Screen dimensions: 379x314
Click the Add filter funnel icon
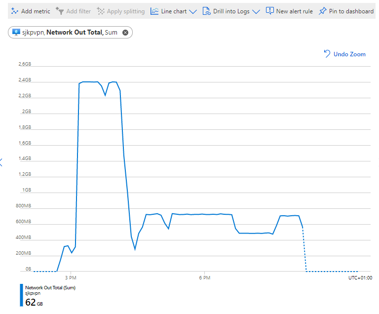60,11
